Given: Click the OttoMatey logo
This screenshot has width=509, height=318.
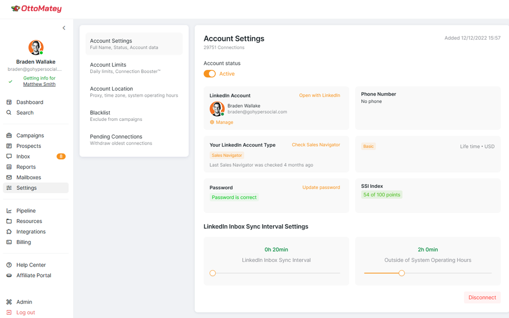Looking at the screenshot, I should 36,9.
